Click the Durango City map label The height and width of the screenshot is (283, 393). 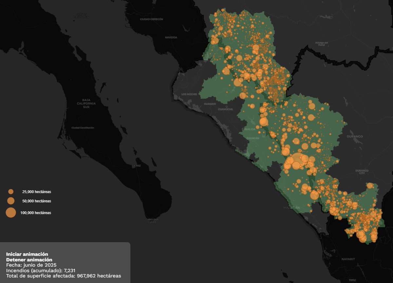click(x=362, y=171)
